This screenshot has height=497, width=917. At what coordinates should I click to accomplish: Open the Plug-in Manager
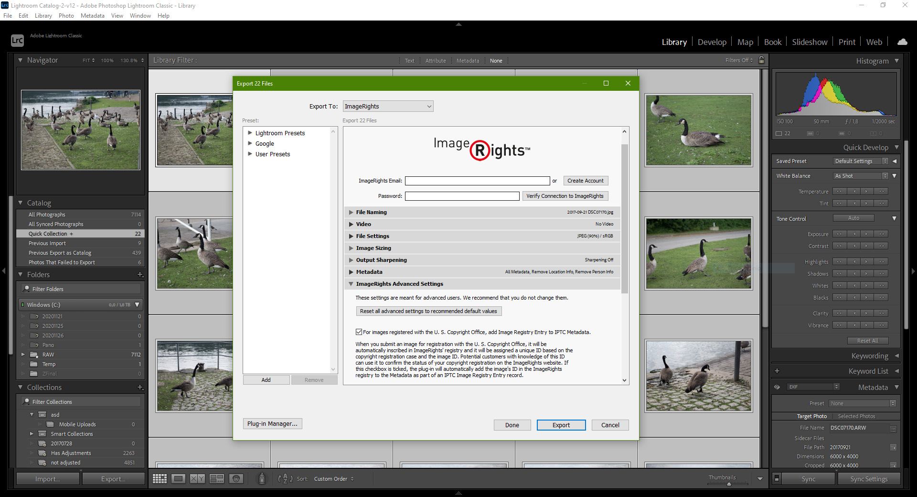272,424
